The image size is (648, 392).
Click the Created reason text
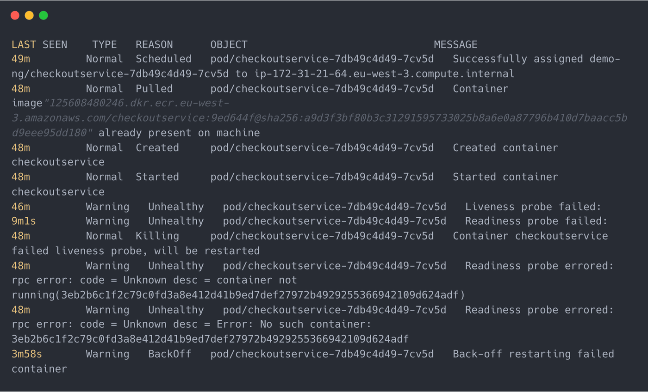[157, 148]
